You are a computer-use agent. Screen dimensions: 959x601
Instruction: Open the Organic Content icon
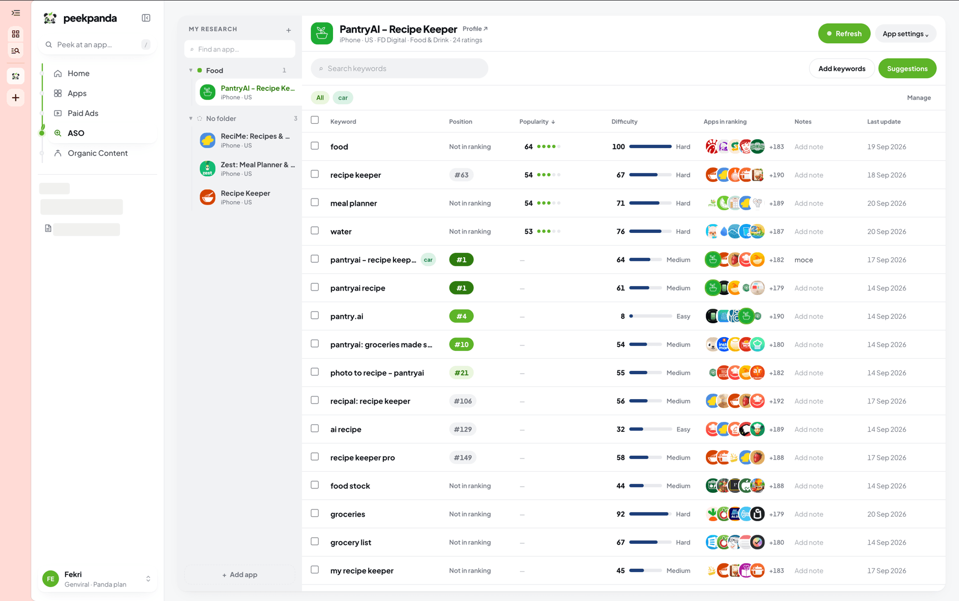click(x=58, y=153)
